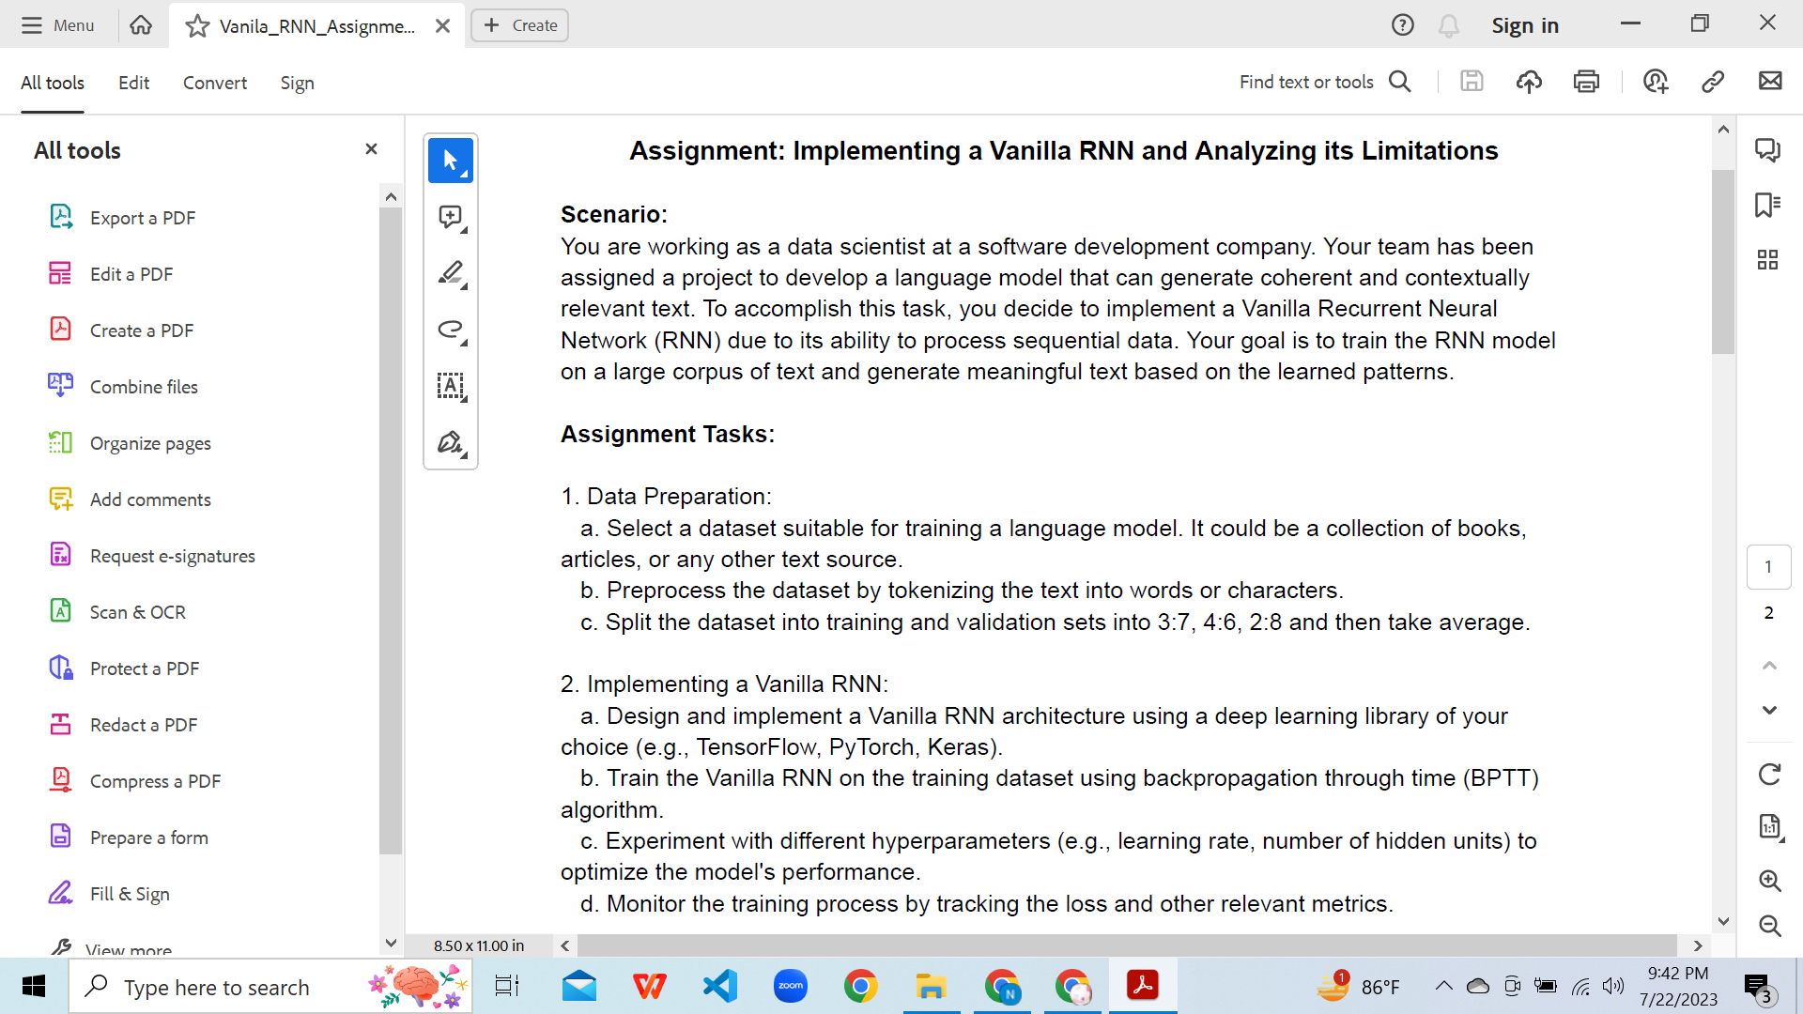Click the Create new tab button
Screen dimensions: 1803x1014
point(519,25)
